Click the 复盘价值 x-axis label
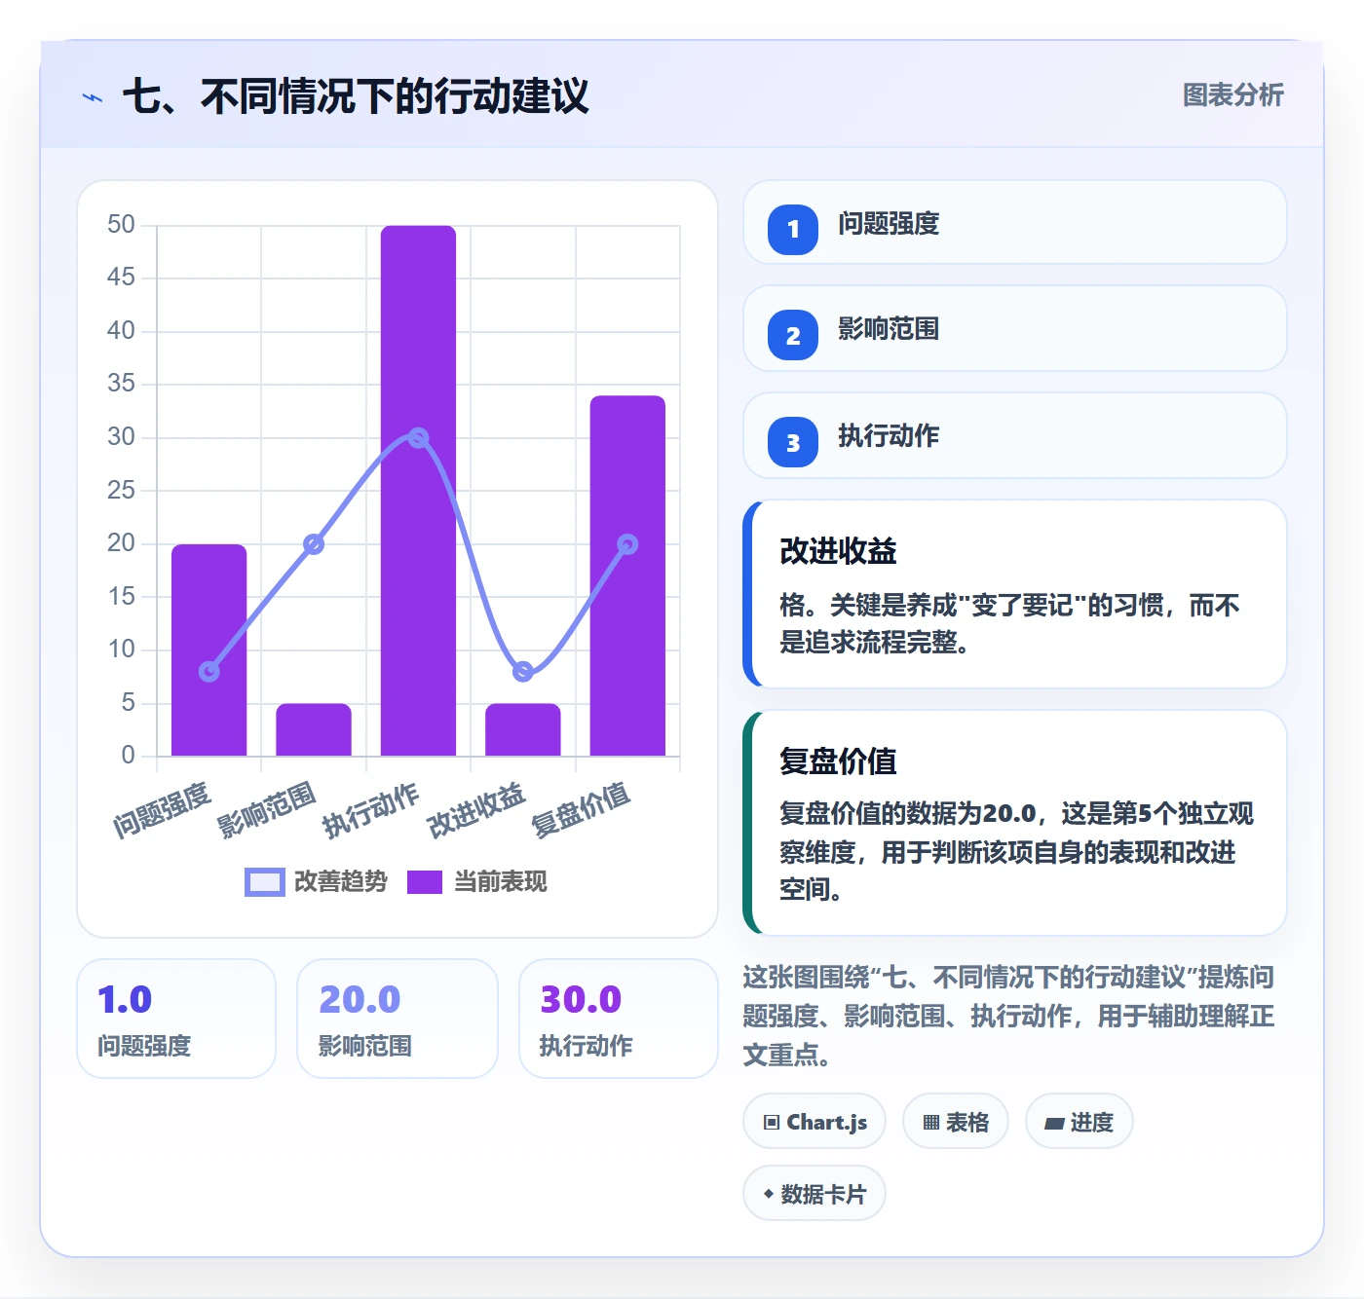The height and width of the screenshot is (1299, 1364). [581, 810]
